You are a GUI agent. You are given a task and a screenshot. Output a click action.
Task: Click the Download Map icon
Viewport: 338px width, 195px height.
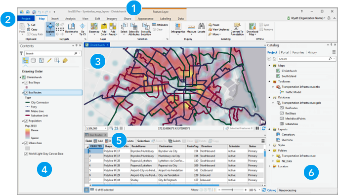click(252, 26)
